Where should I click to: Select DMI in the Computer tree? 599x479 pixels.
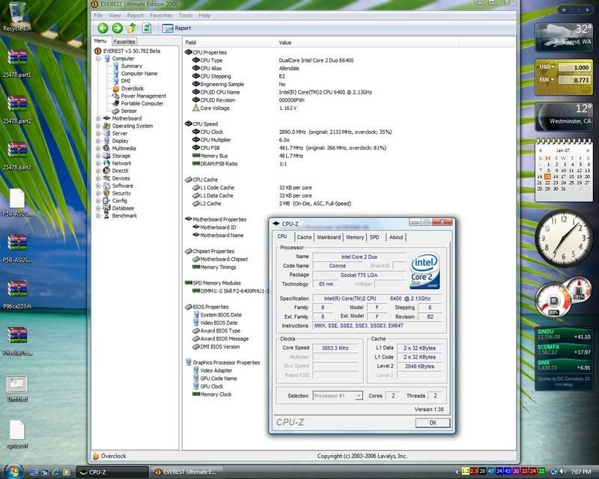(x=126, y=81)
